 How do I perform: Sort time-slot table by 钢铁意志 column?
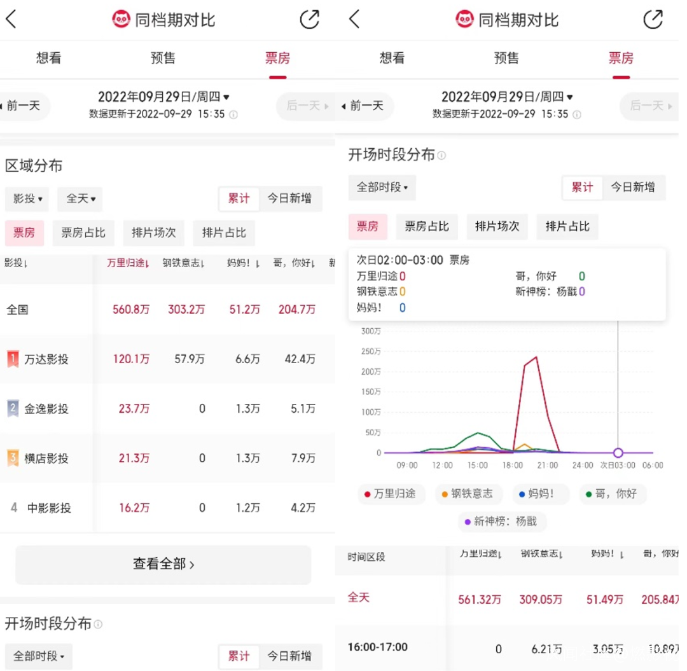[541, 554]
